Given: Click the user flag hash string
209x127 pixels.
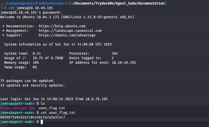Looking at the screenshot, I should pos(33,117).
